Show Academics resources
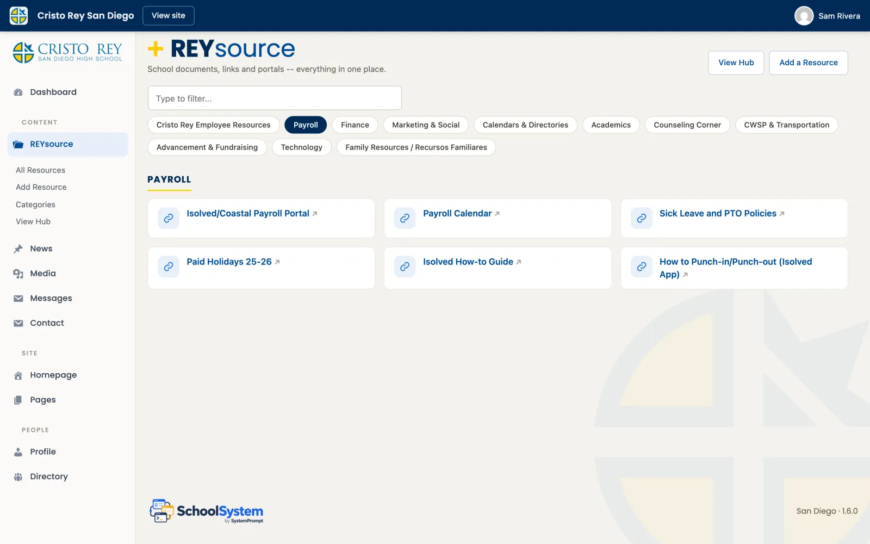870x544 pixels. click(x=611, y=125)
